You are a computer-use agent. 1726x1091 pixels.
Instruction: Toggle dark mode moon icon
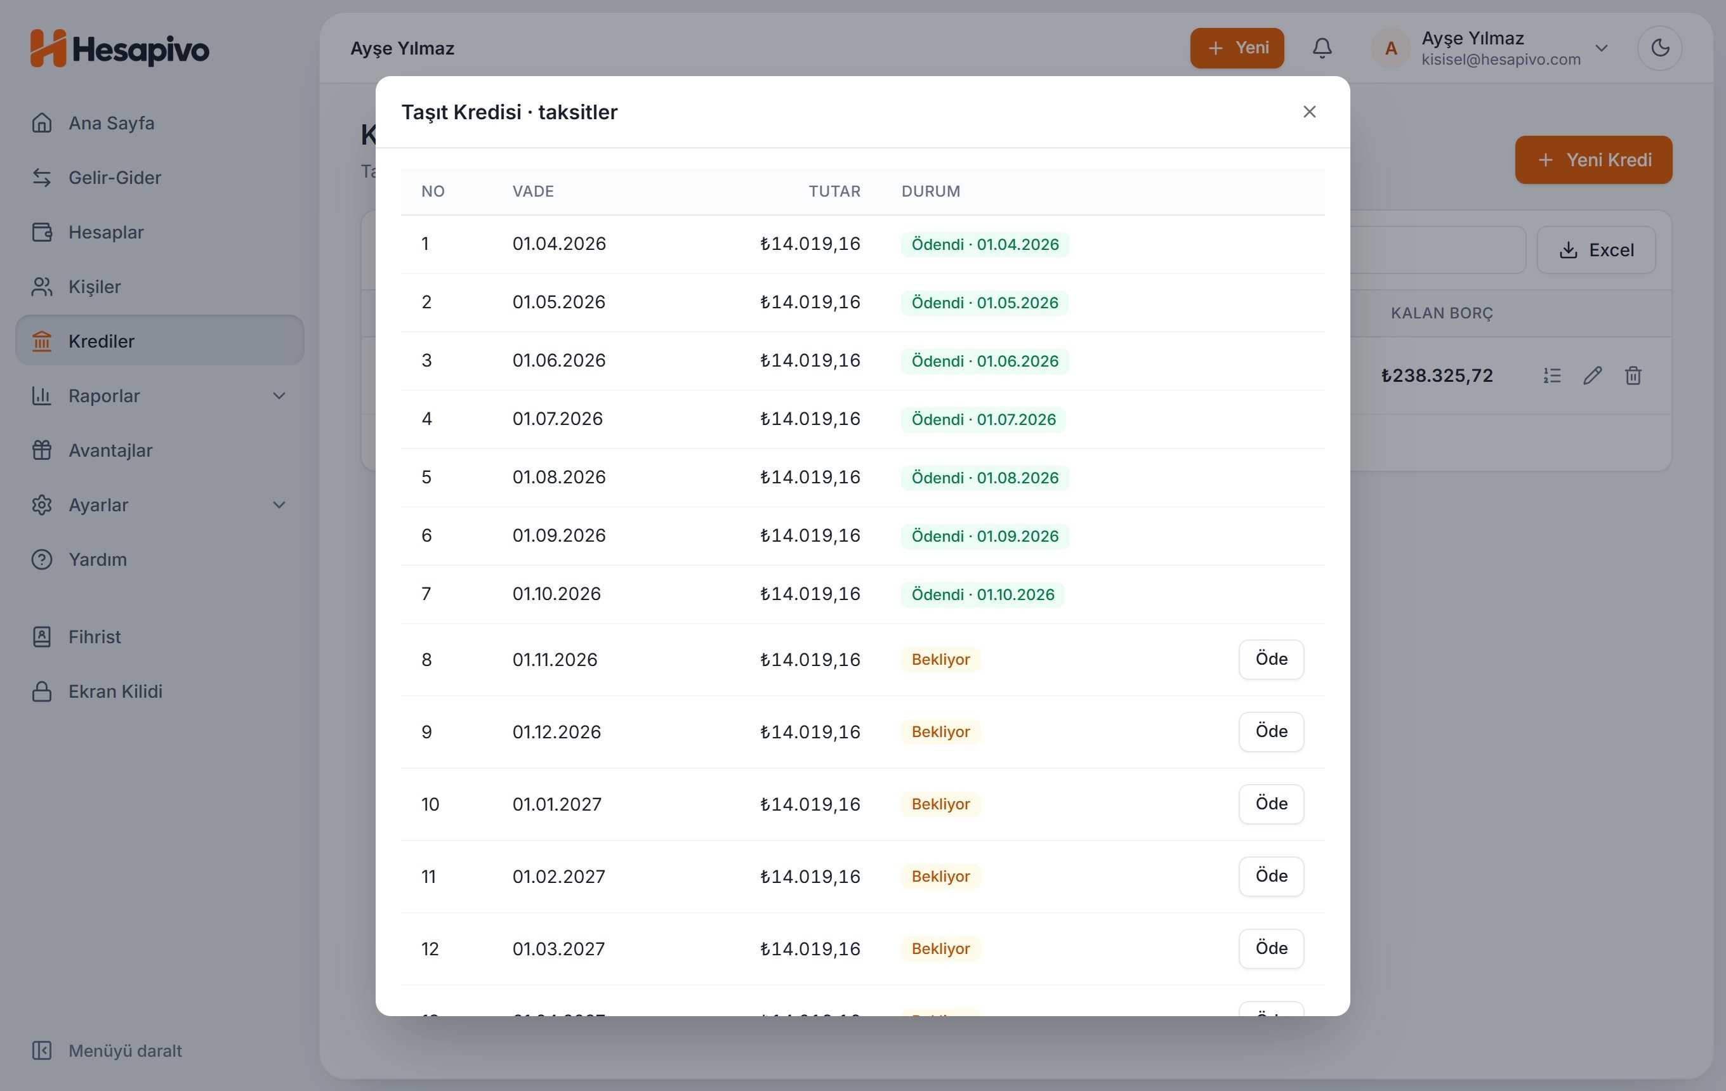1659,48
